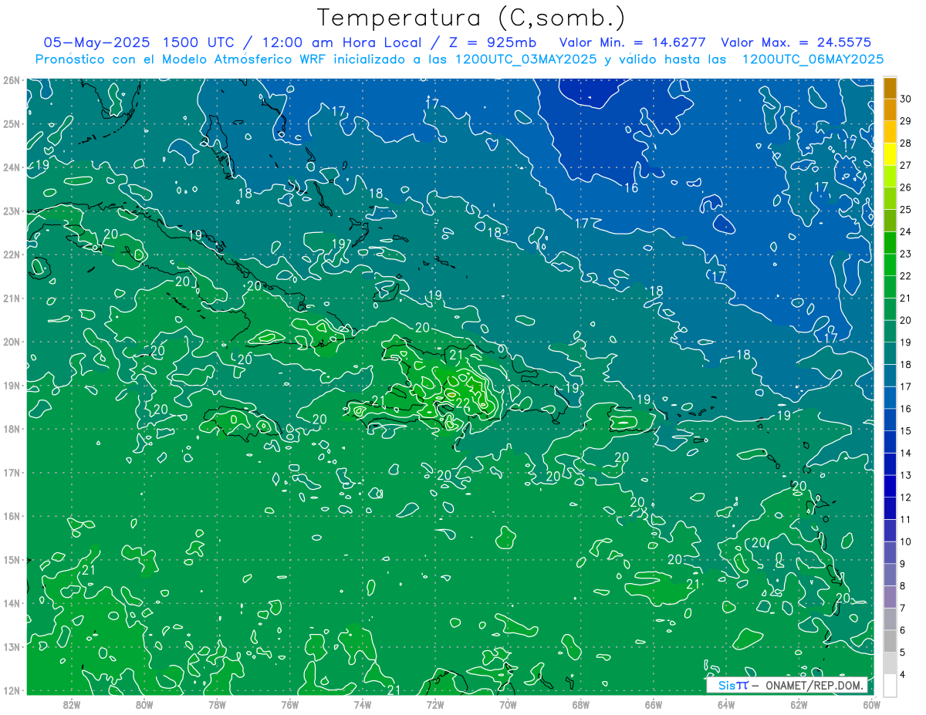Click the '14N' latitude axis label
Image resolution: width=926 pixels, height=715 pixels.
12,603
